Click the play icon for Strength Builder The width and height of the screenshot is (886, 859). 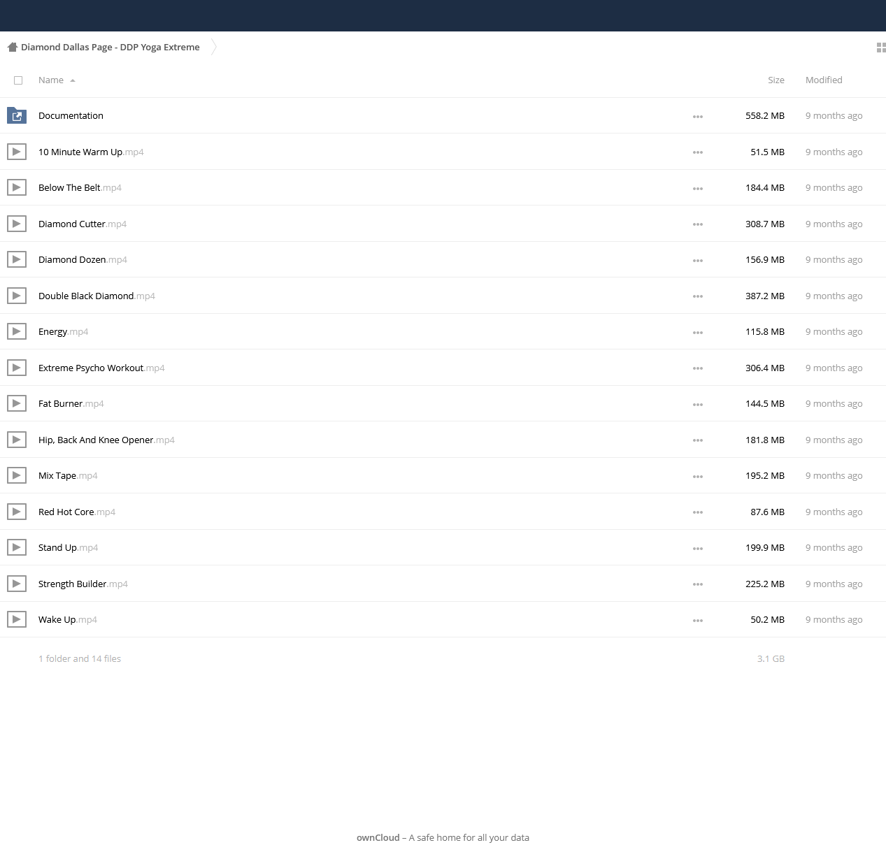point(17,584)
